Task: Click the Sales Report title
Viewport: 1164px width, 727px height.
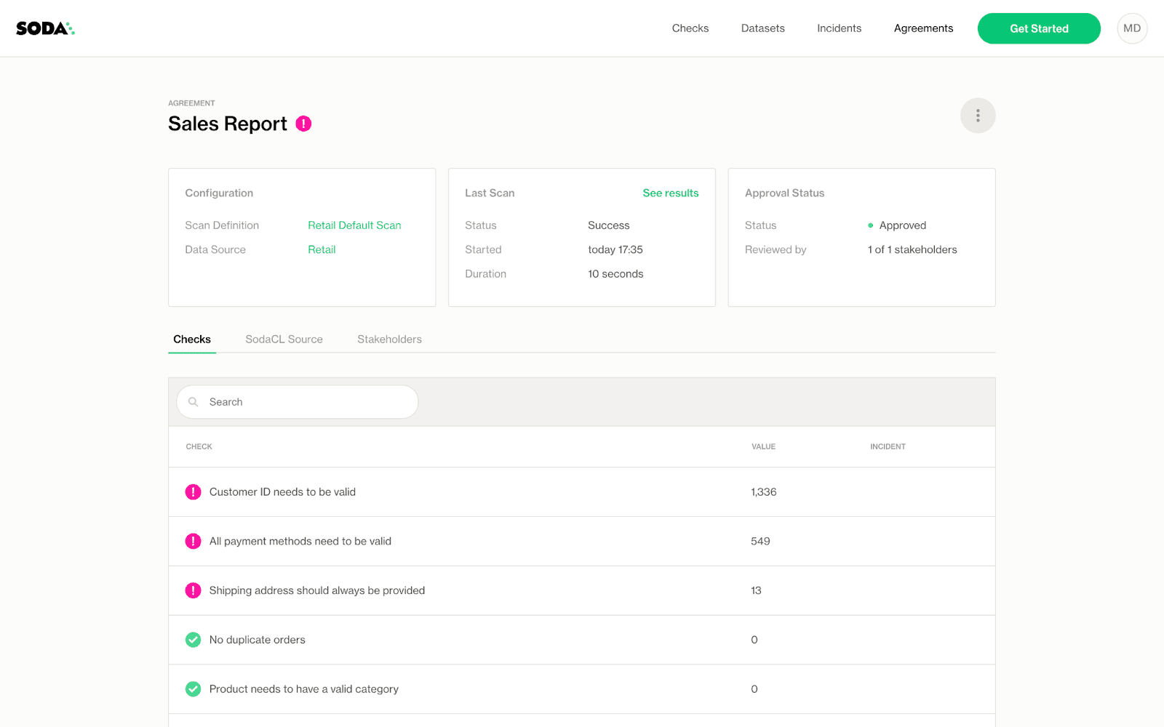Action: point(228,124)
